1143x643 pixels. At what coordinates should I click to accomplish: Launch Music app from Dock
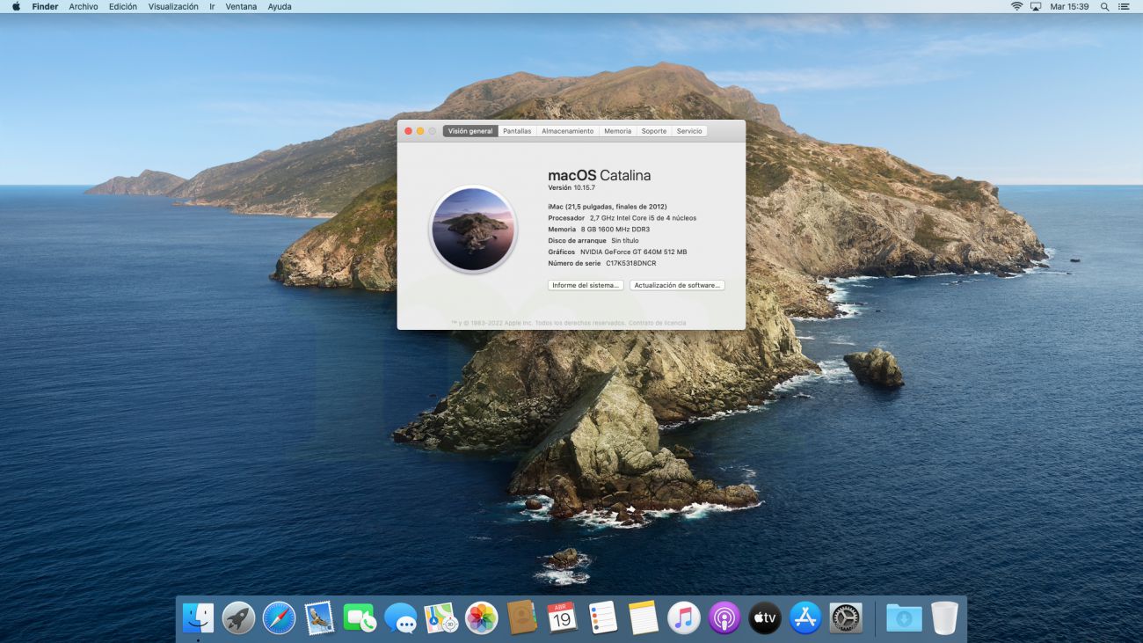tap(684, 618)
